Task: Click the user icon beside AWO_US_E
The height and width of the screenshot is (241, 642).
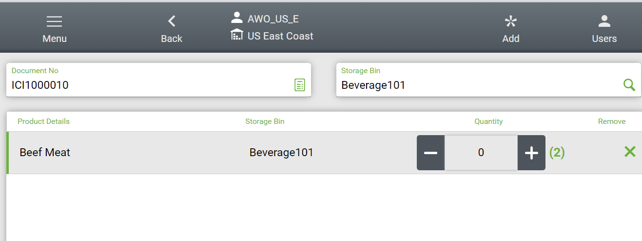Action: pyautogui.click(x=237, y=18)
